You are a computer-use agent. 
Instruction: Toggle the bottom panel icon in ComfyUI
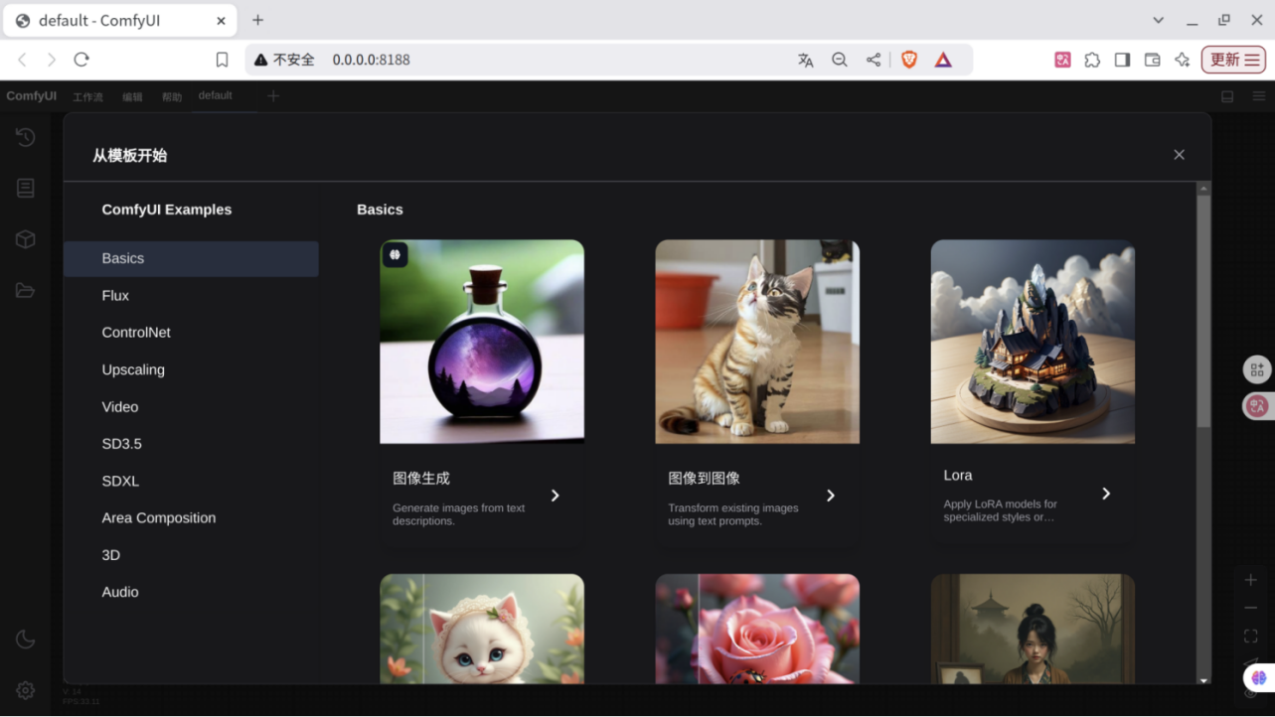[x=1227, y=96]
